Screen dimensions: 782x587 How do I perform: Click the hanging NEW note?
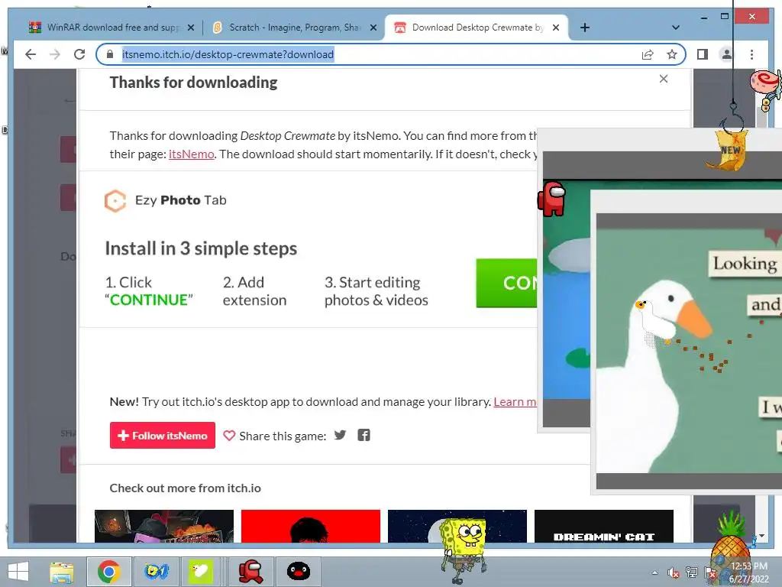[x=728, y=150]
